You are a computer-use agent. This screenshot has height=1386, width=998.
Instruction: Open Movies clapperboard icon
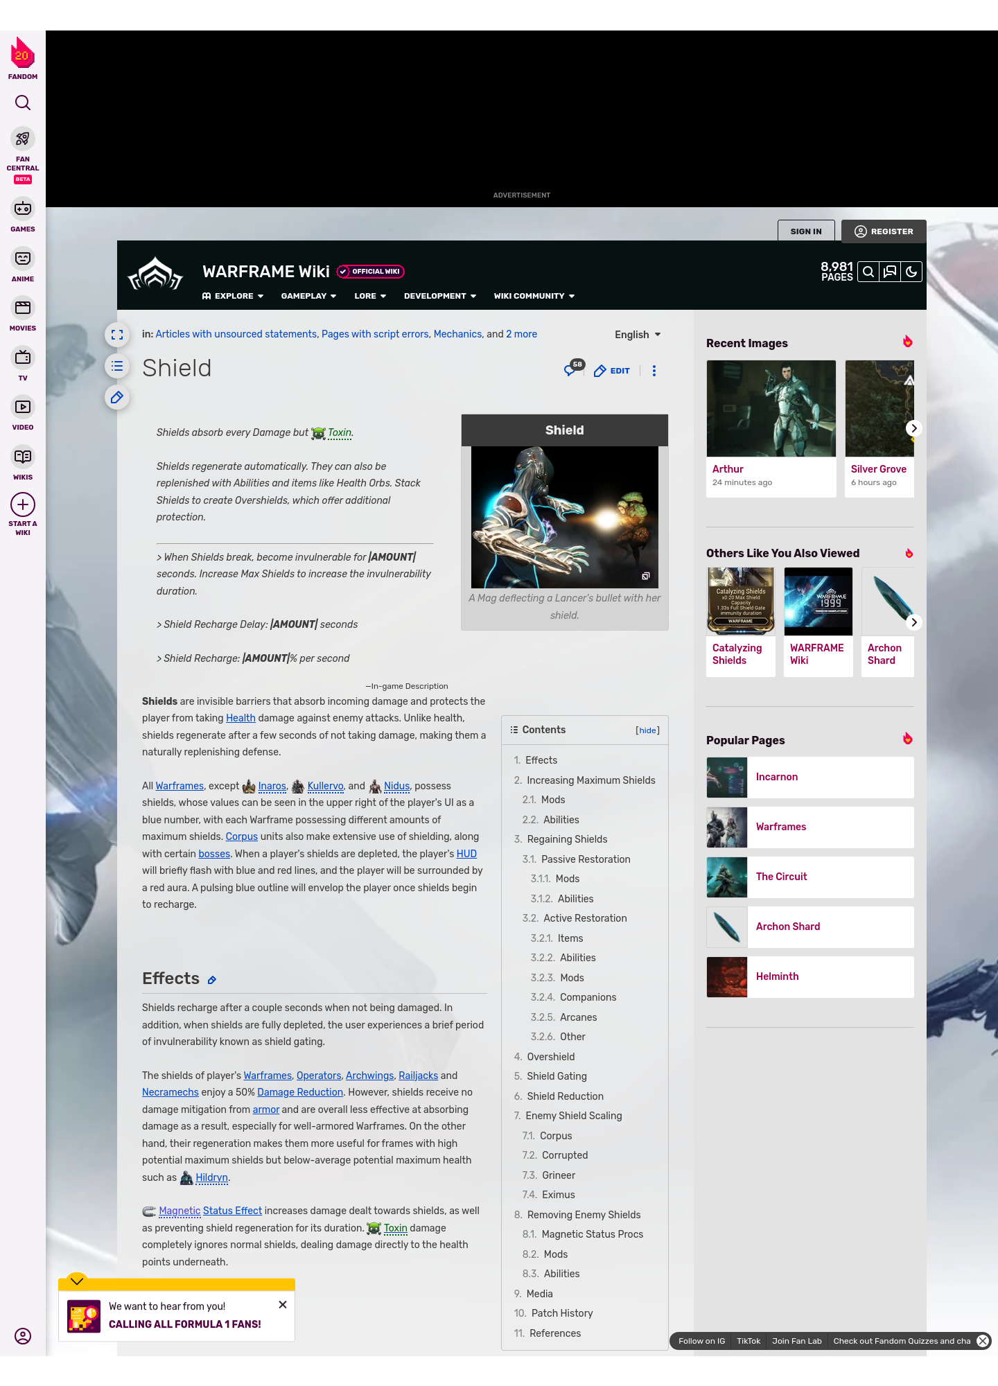click(23, 308)
